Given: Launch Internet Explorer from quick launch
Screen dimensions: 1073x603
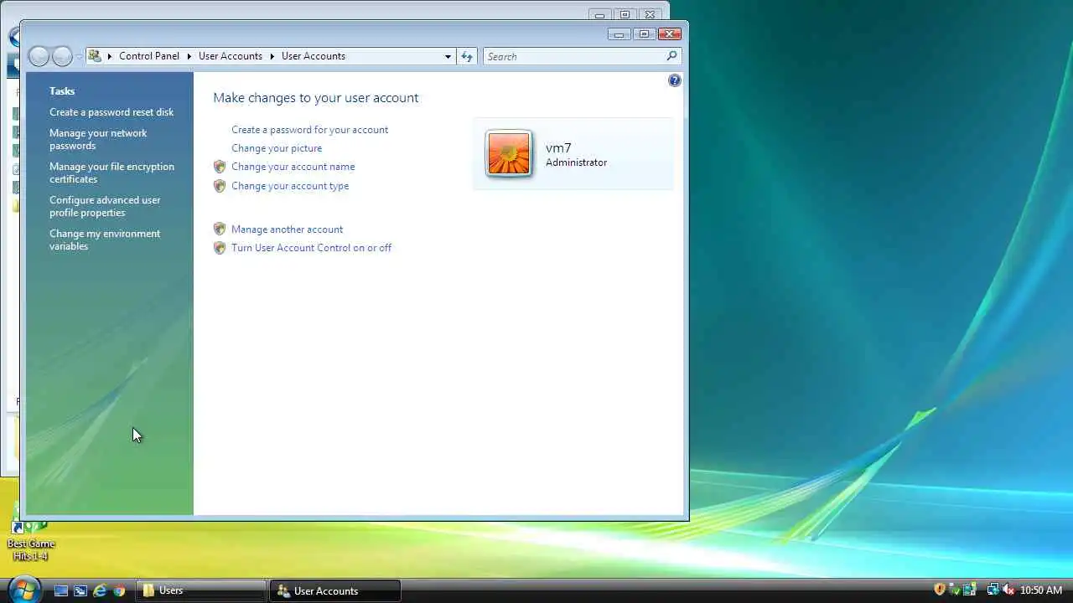Looking at the screenshot, I should point(100,590).
